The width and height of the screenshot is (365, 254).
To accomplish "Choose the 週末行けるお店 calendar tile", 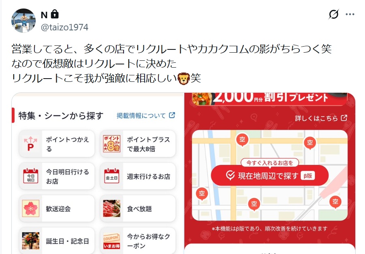I will pos(138,176).
